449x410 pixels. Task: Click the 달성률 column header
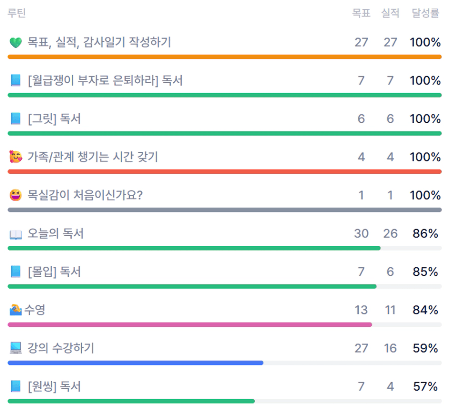(425, 13)
